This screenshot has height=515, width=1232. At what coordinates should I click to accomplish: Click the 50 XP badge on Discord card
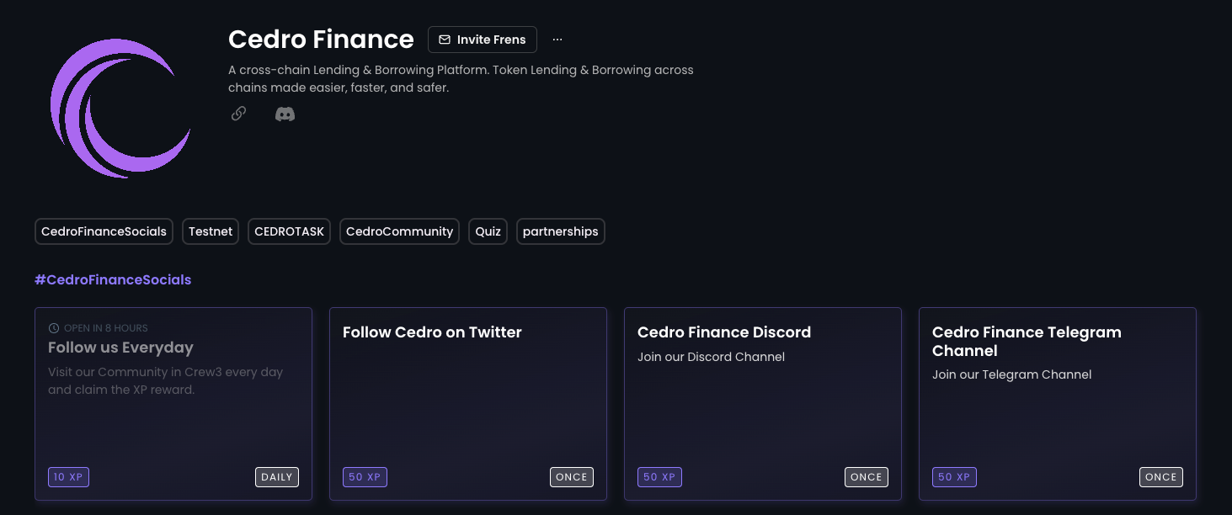(659, 477)
